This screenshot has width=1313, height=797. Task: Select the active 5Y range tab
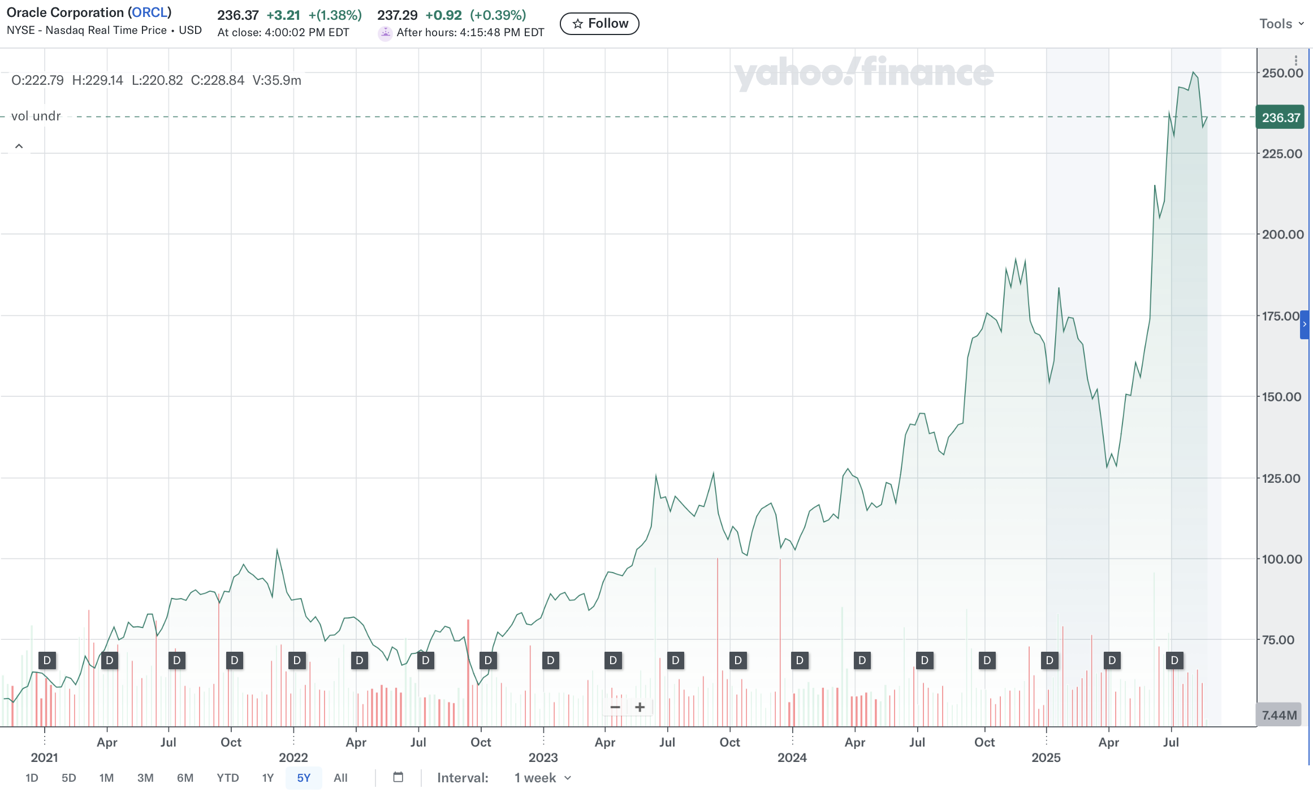[304, 778]
